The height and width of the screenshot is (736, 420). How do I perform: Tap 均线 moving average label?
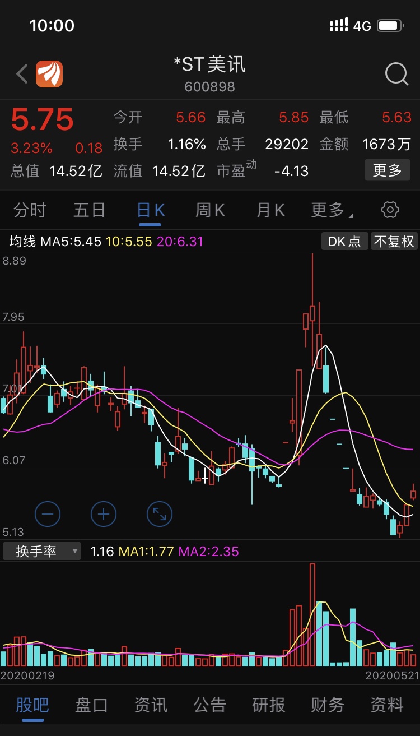point(22,242)
